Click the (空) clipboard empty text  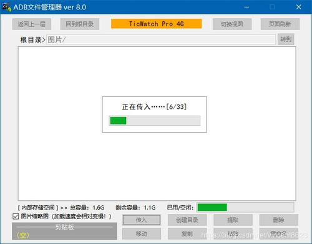(x=23, y=235)
